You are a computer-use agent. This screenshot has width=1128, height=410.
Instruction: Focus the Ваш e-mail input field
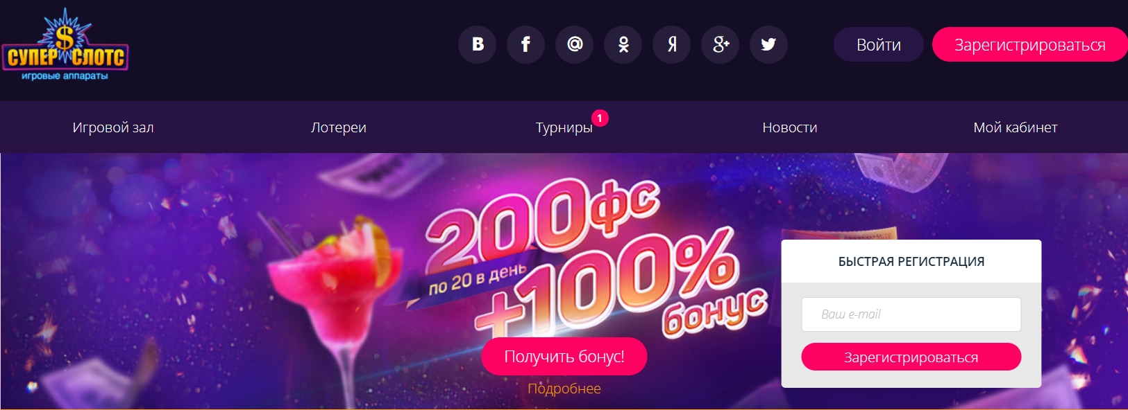tap(911, 314)
